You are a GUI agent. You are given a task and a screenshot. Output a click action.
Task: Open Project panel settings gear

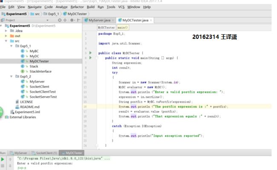(72, 20)
